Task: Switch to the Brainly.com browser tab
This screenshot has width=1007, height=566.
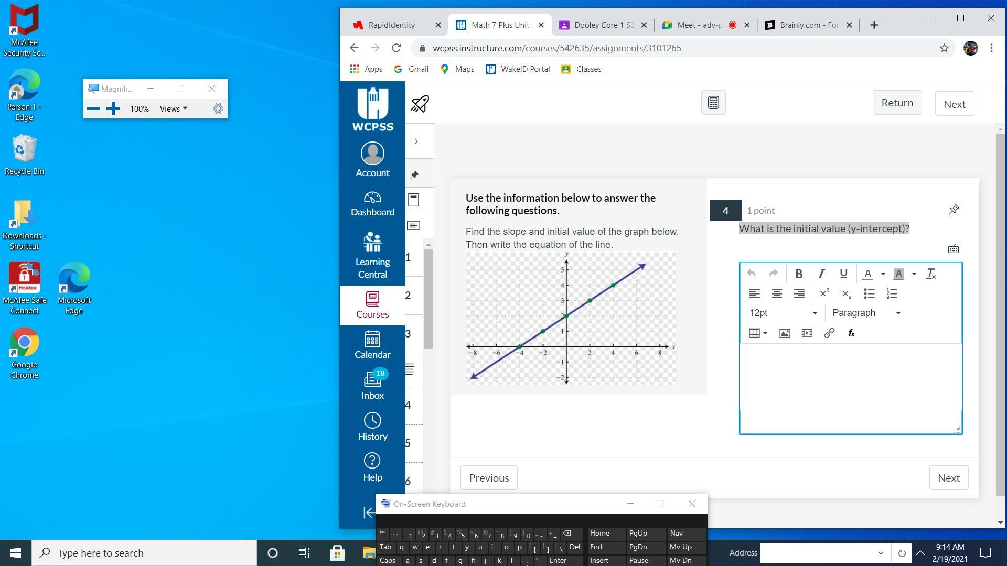Action: 809,25
